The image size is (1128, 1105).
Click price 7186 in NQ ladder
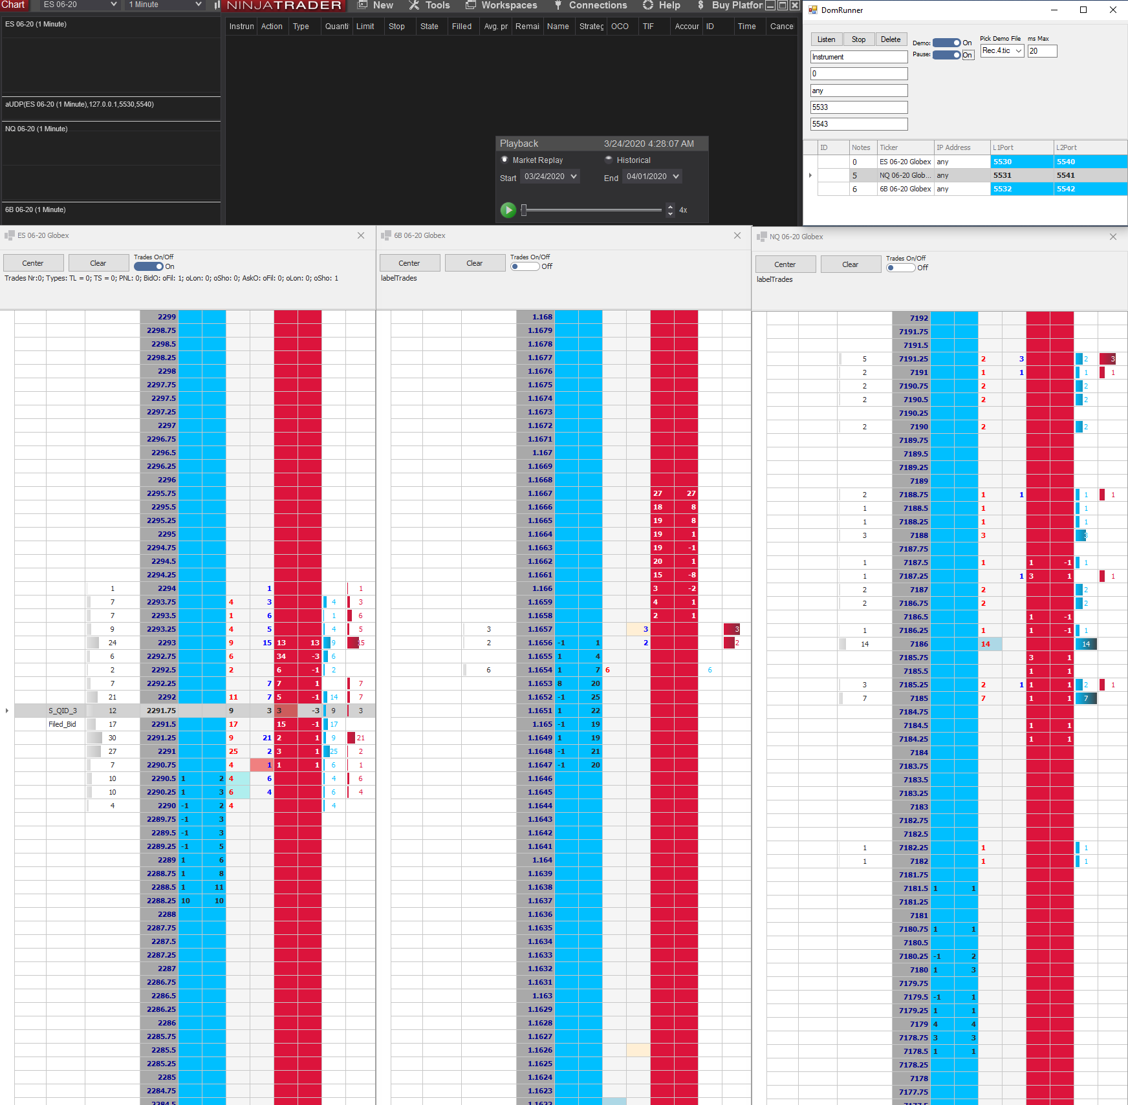911,644
